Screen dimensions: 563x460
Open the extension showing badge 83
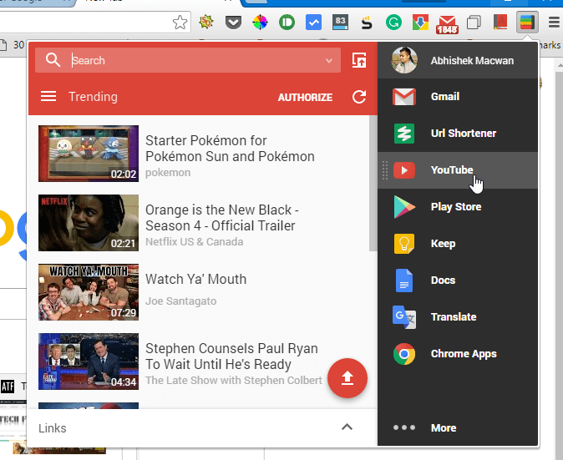pyautogui.click(x=340, y=23)
